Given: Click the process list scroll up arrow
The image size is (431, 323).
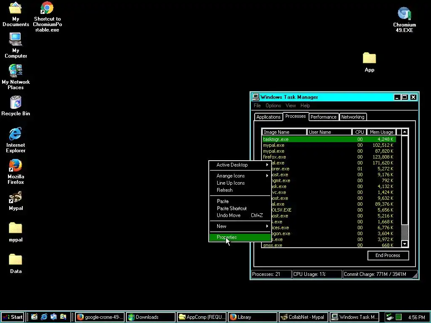Looking at the screenshot, I should click(404, 132).
